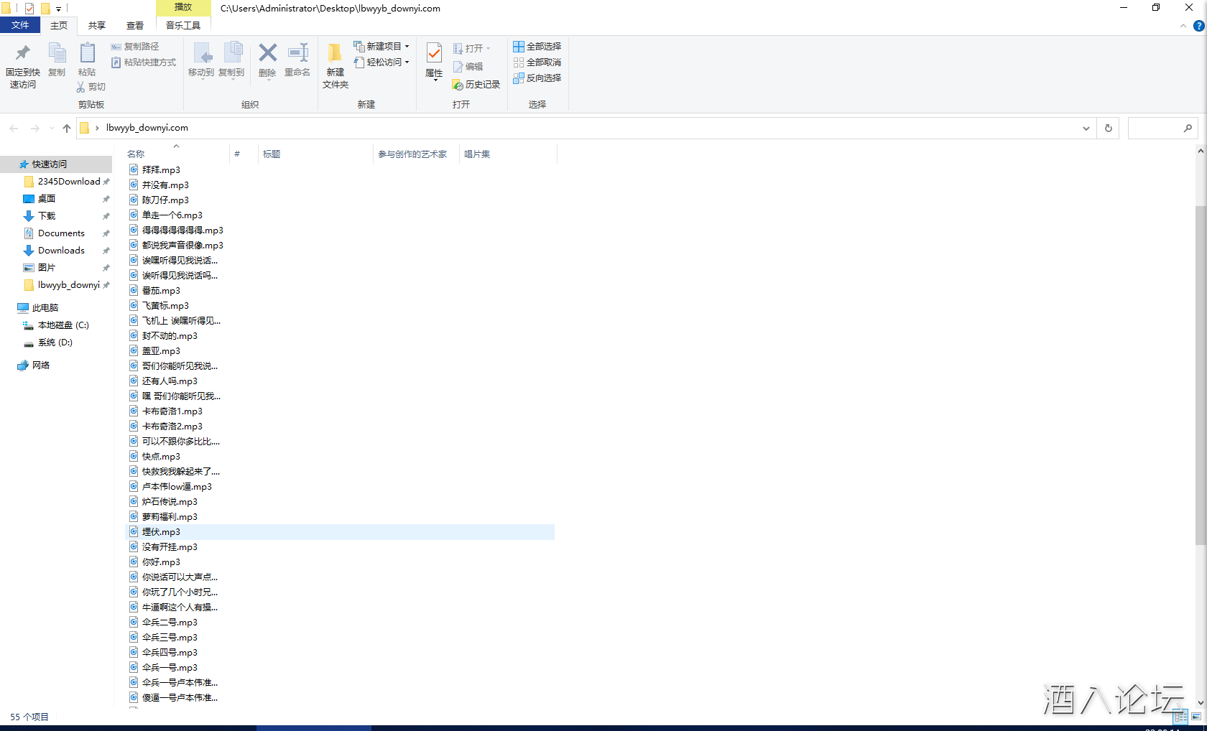Switch to details view in the status bar
This screenshot has height=731, width=1207.
pyautogui.click(x=1180, y=717)
